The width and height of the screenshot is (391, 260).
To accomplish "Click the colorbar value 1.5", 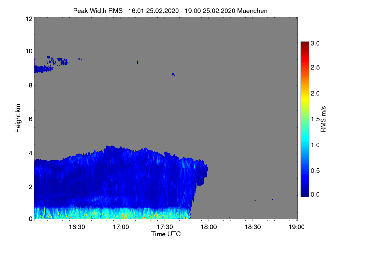I will 315,120.
